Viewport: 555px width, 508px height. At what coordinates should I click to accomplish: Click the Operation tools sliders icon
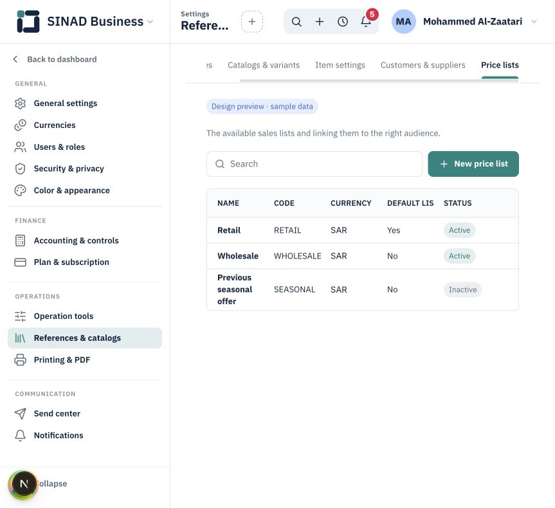pos(20,316)
